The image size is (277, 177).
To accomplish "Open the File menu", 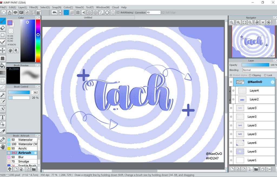I will (3, 7).
